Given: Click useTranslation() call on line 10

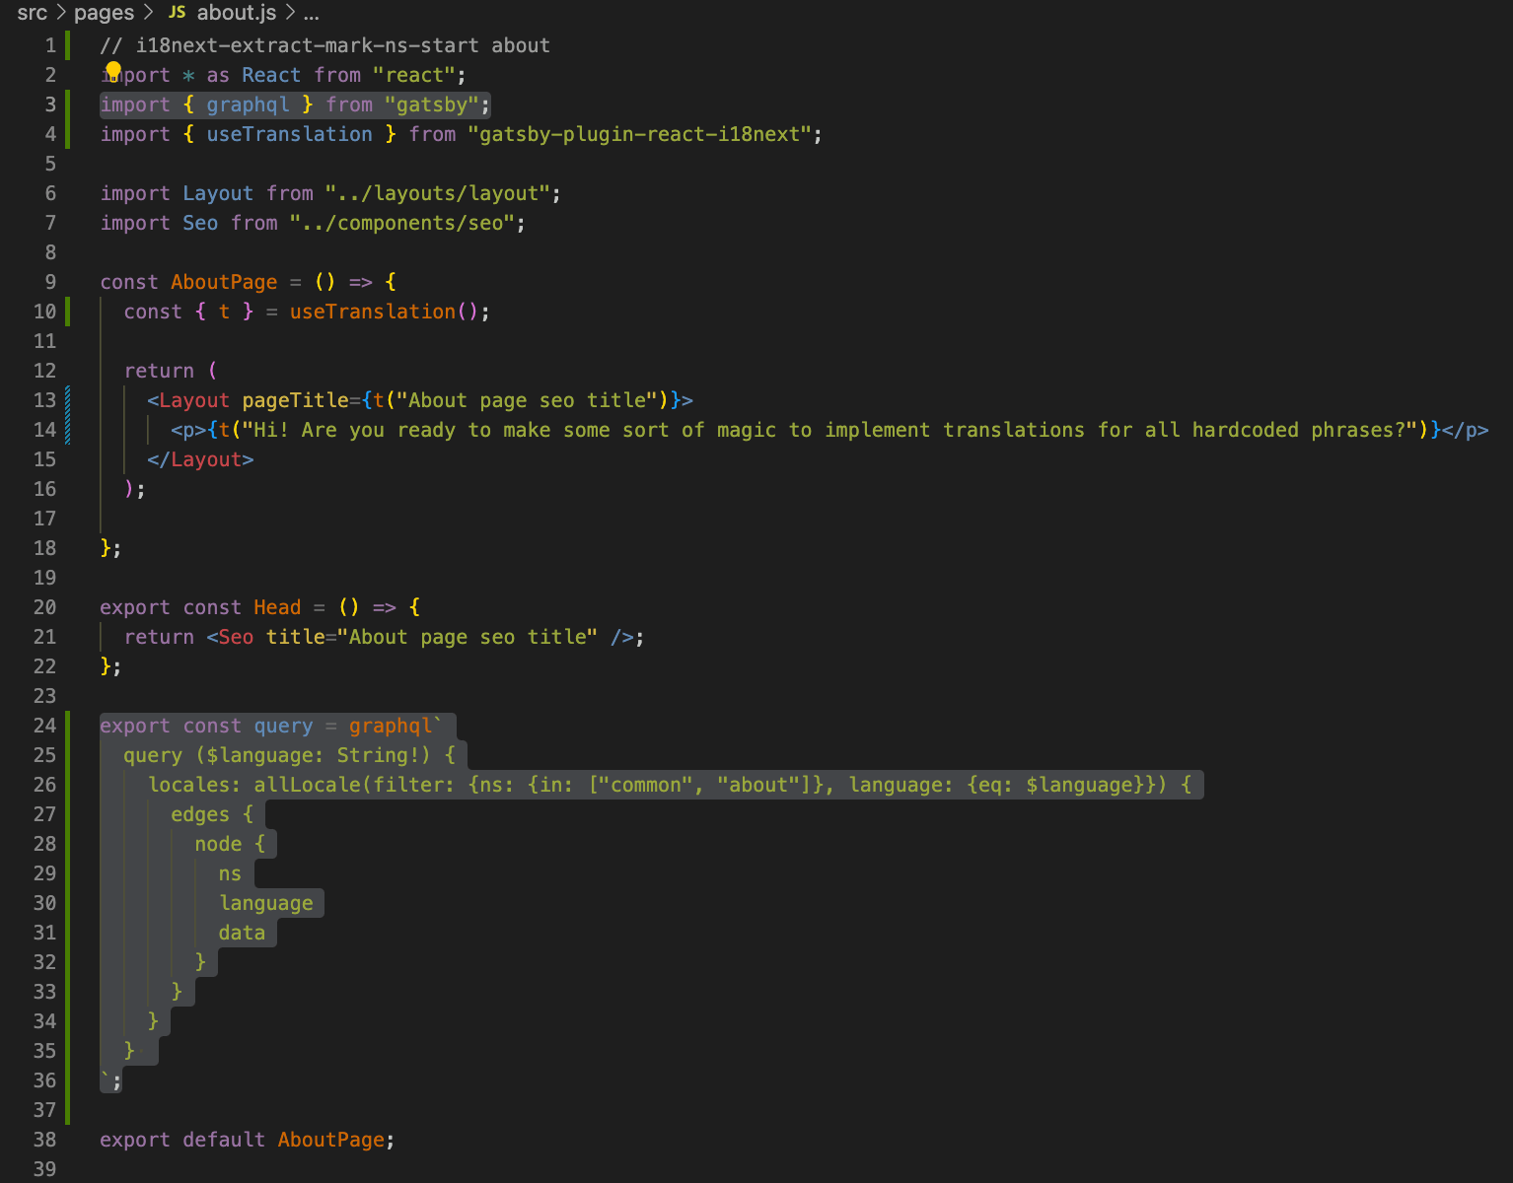Looking at the screenshot, I should (x=384, y=312).
